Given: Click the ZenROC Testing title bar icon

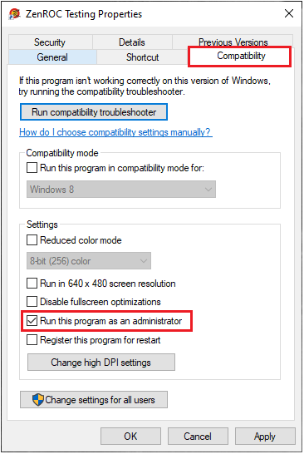Looking at the screenshot, I should coord(14,13).
